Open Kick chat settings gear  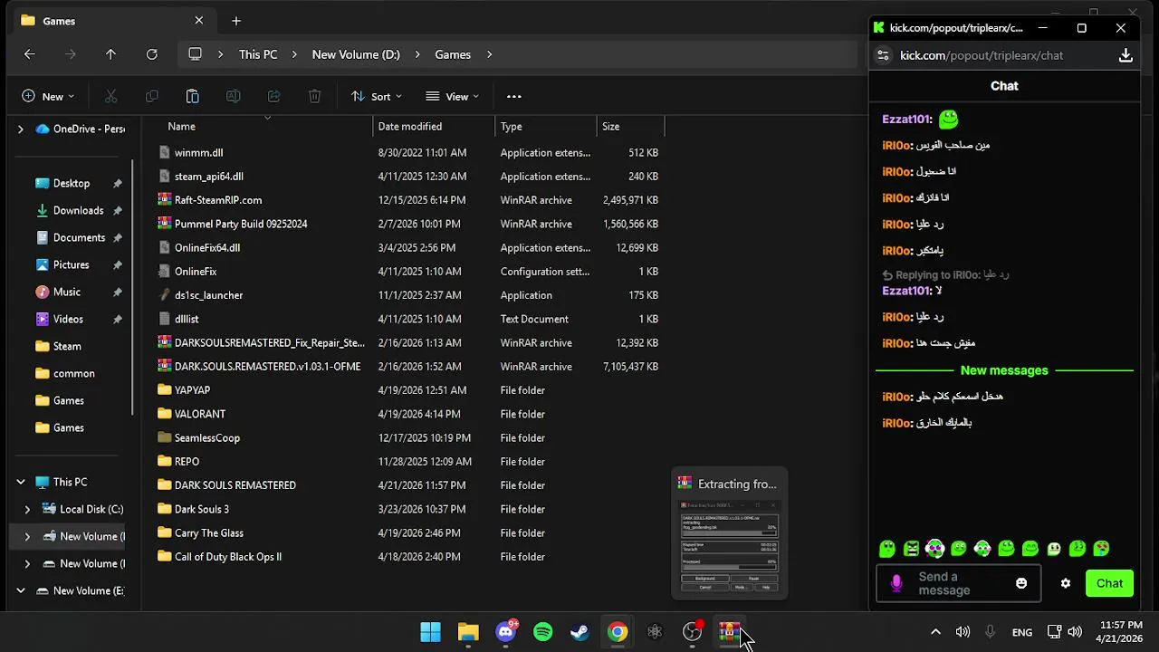tap(1065, 583)
